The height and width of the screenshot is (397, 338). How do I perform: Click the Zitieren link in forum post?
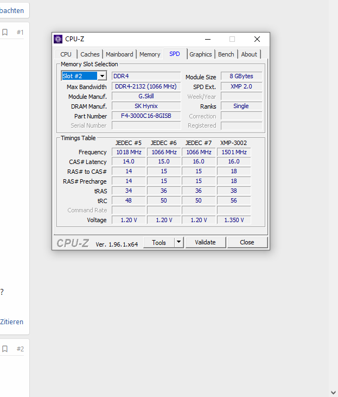coord(11,322)
